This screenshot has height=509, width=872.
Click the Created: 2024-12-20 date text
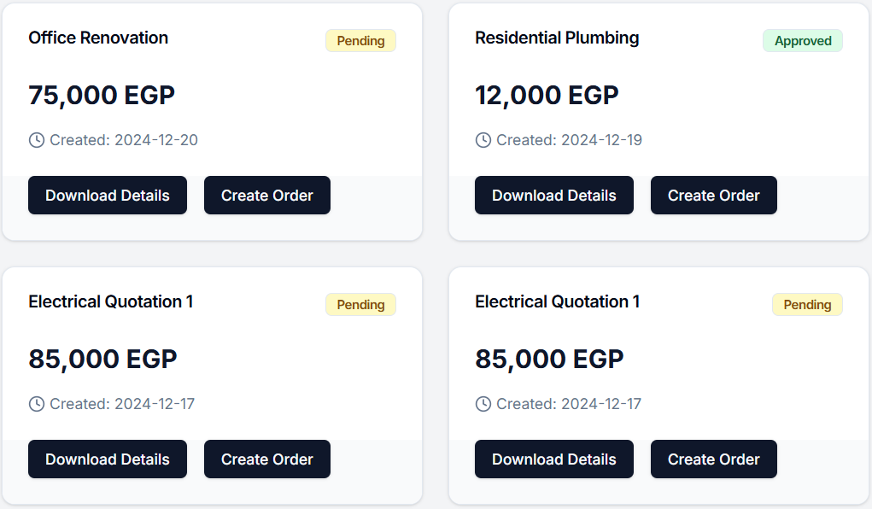[124, 140]
